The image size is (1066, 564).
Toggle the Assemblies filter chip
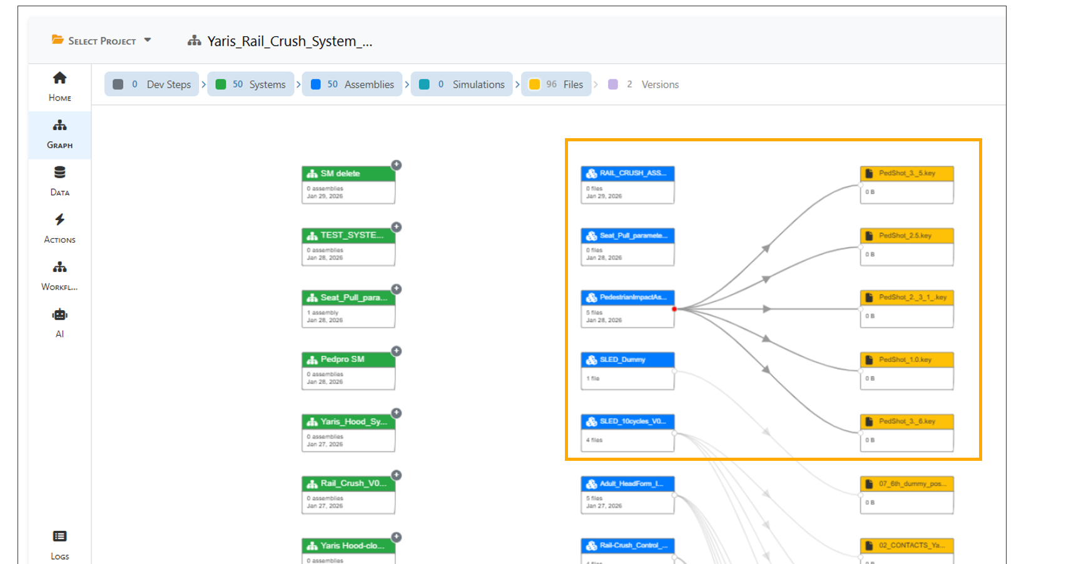pyautogui.click(x=352, y=84)
